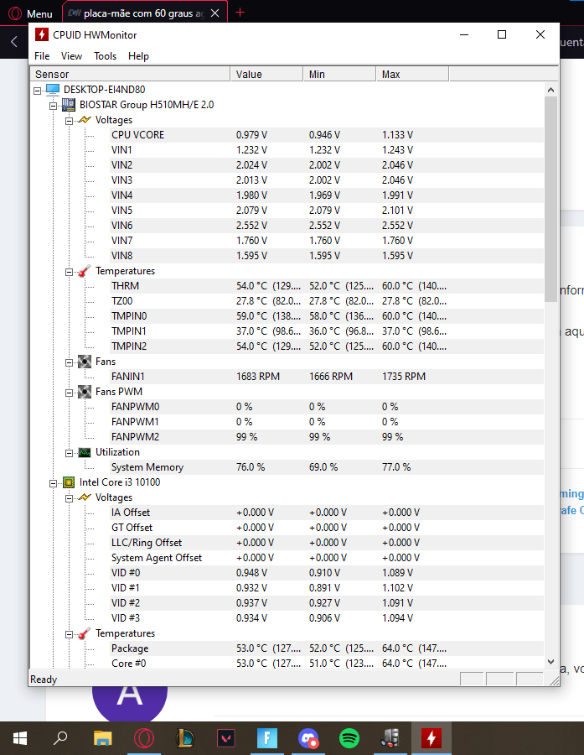Click the Min column header
The height and width of the screenshot is (755, 584).
pos(339,74)
